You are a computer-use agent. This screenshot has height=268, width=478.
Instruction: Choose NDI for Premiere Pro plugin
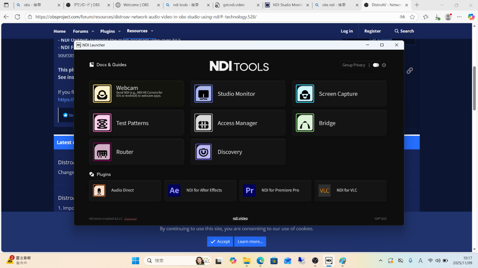coord(275,191)
